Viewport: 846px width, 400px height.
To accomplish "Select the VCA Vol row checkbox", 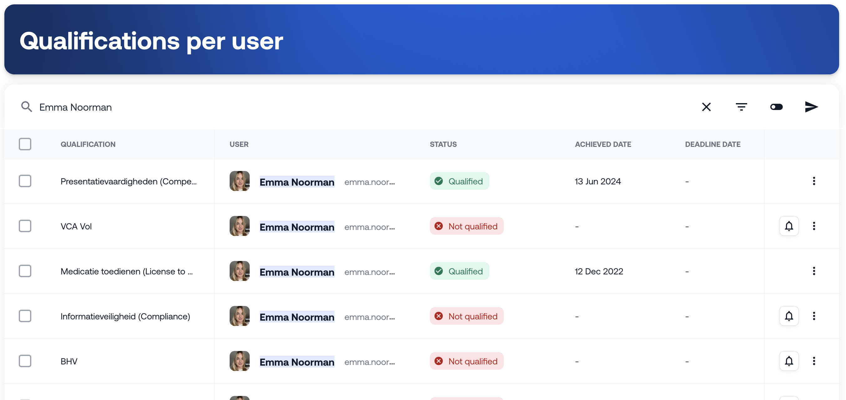I will 25,226.
